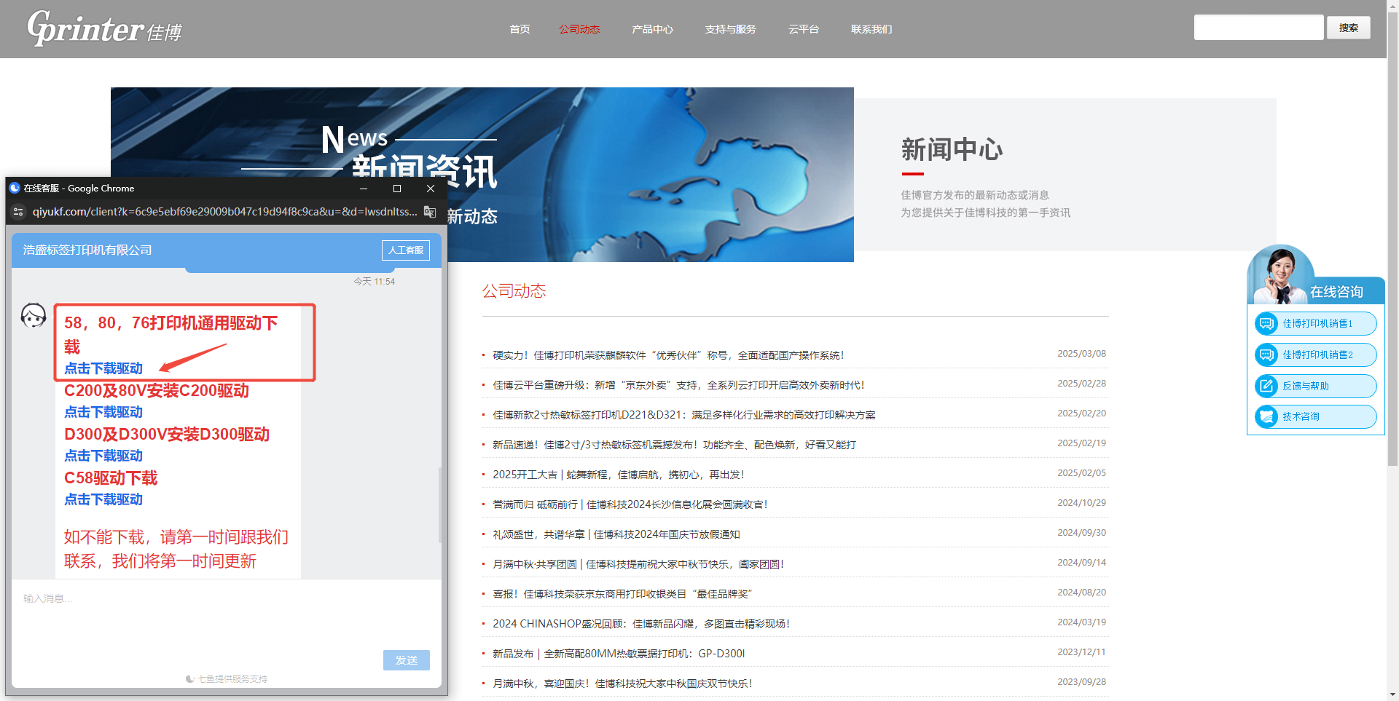Open news 喜报！佳博科技荣获京东
1399x701 pixels.
(622, 594)
